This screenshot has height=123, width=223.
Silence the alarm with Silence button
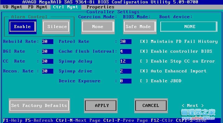[56, 27]
